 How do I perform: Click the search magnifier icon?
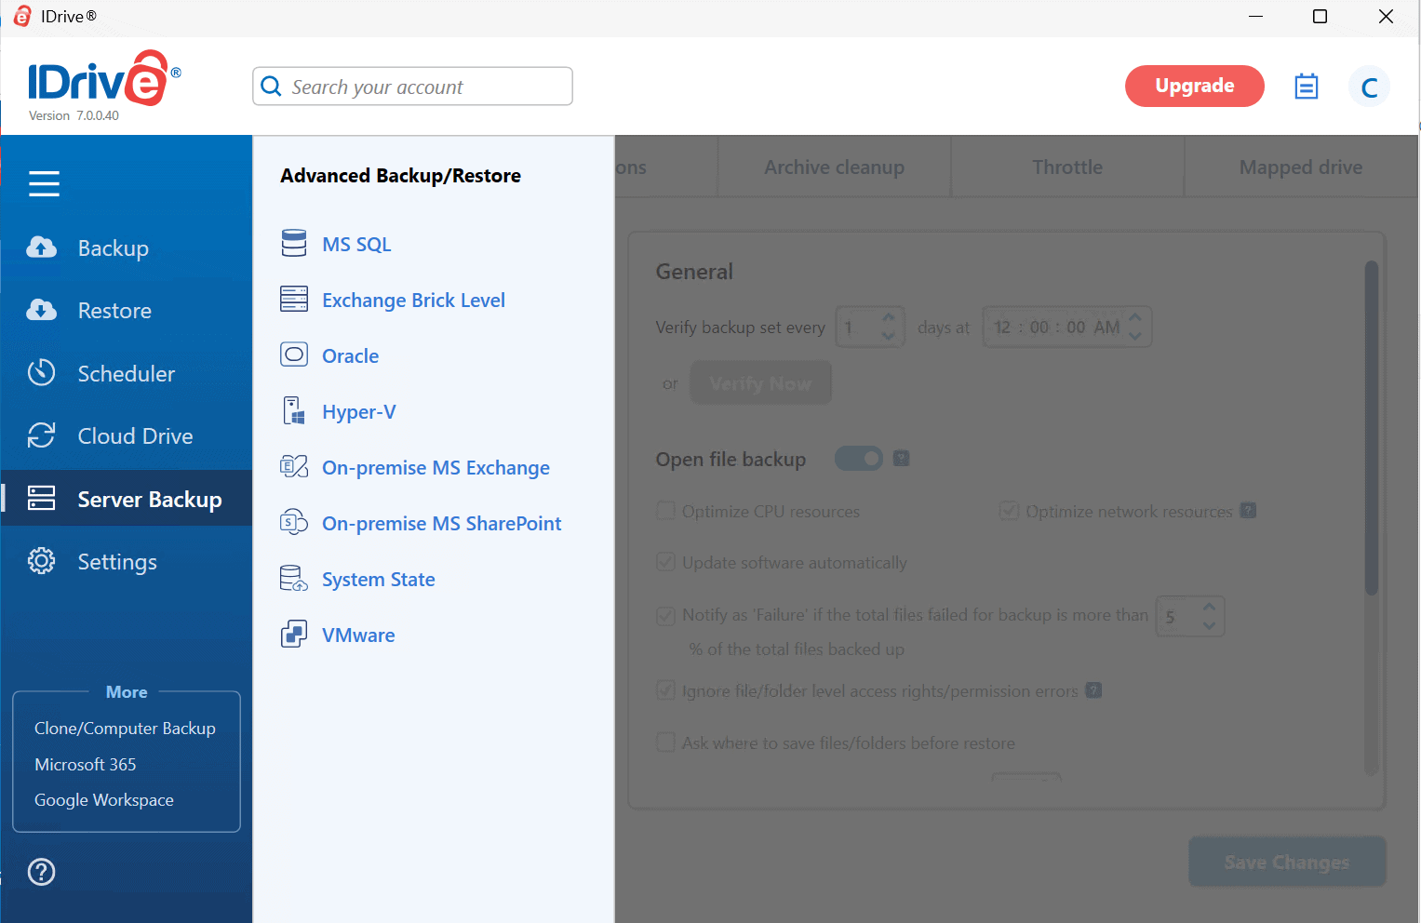coord(271,87)
